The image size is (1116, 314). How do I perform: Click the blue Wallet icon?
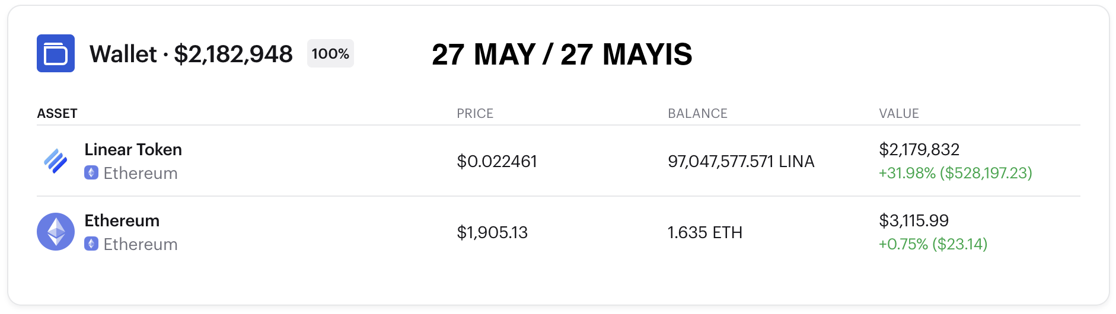(x=56, y=53)
